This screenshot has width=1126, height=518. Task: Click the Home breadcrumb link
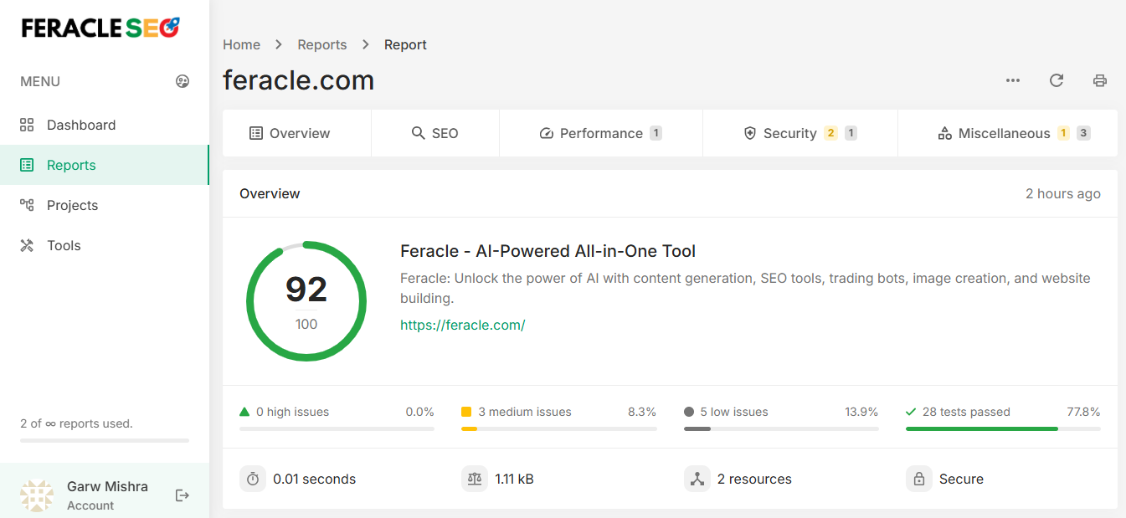click(x=241, y=44)
